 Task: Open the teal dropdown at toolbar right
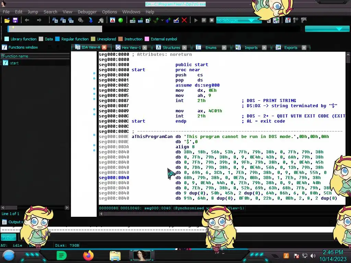click(x=327, y=29)
